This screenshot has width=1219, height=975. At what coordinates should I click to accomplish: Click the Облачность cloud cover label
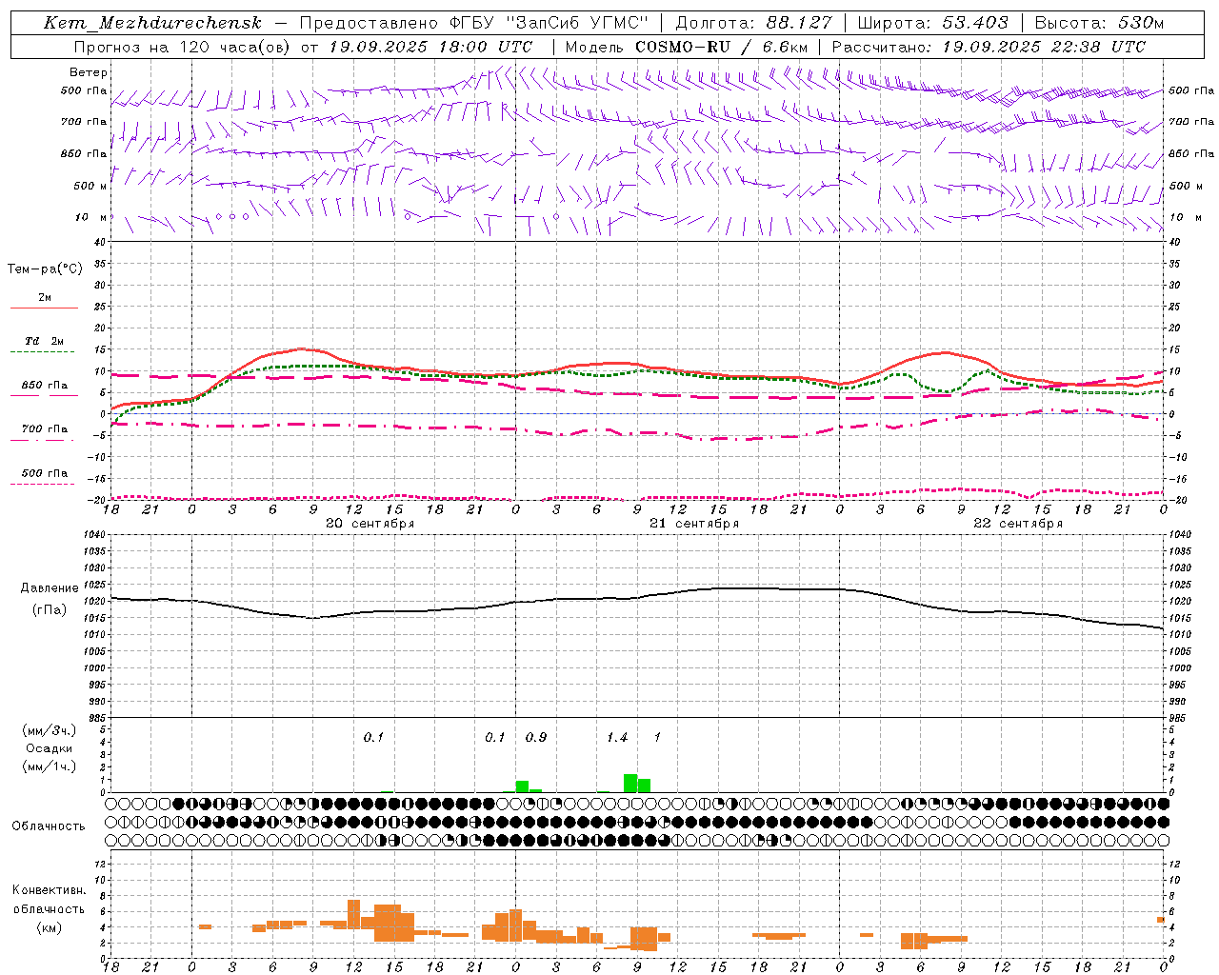(x=49, y=826)
